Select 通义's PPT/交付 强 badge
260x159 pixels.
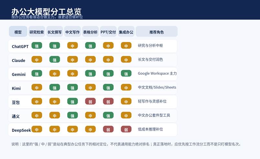pyautogui.click(x=108, y=115)
